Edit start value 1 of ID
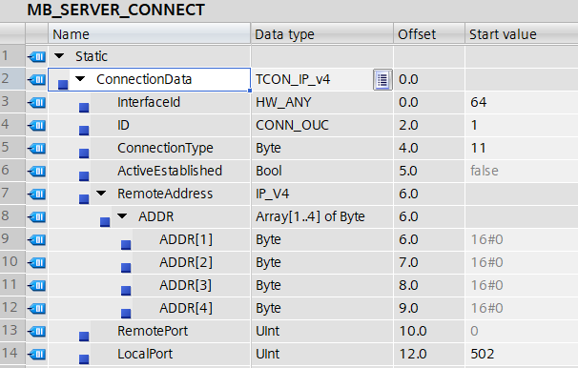Image resolution: width=578 pixels, height=368 pixels. [522, 125]
